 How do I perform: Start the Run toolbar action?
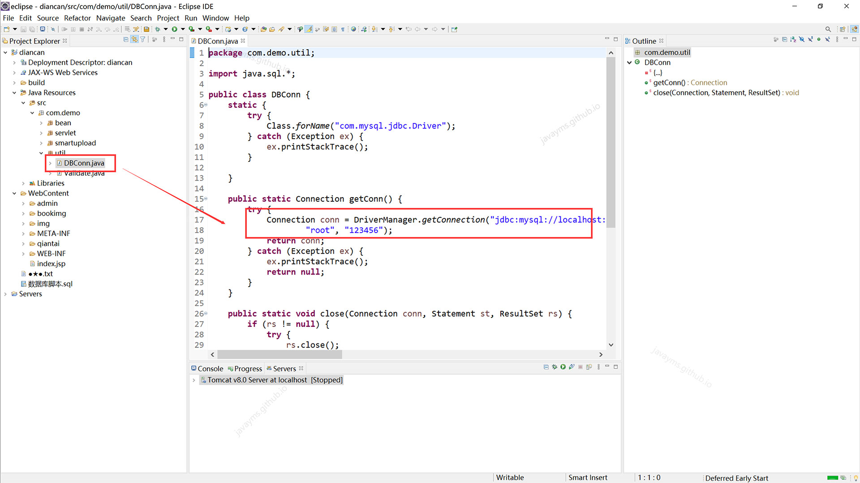[x=176, y=29]
